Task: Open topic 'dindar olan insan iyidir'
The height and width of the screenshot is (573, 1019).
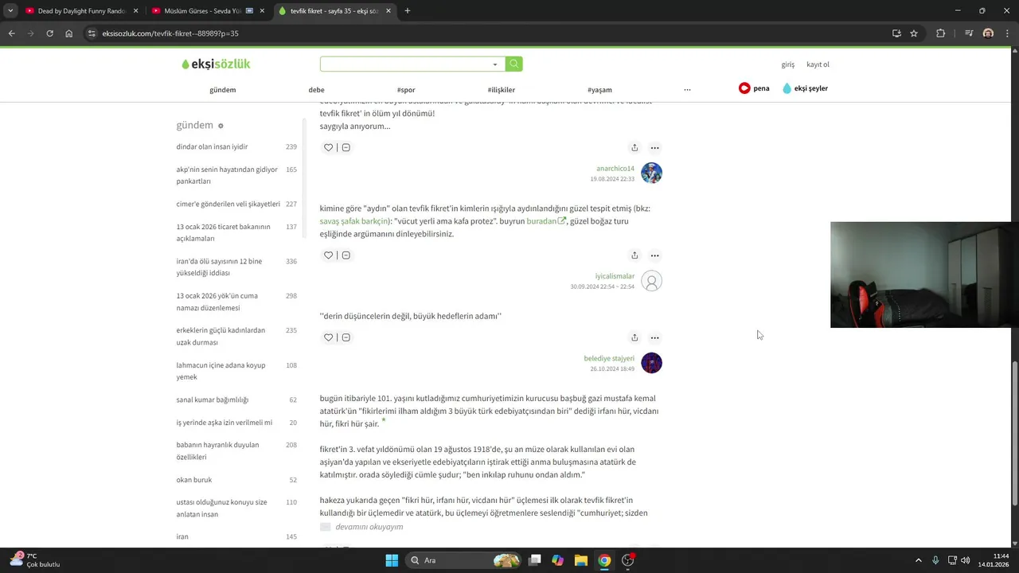Action: click(x=236, y=146)
